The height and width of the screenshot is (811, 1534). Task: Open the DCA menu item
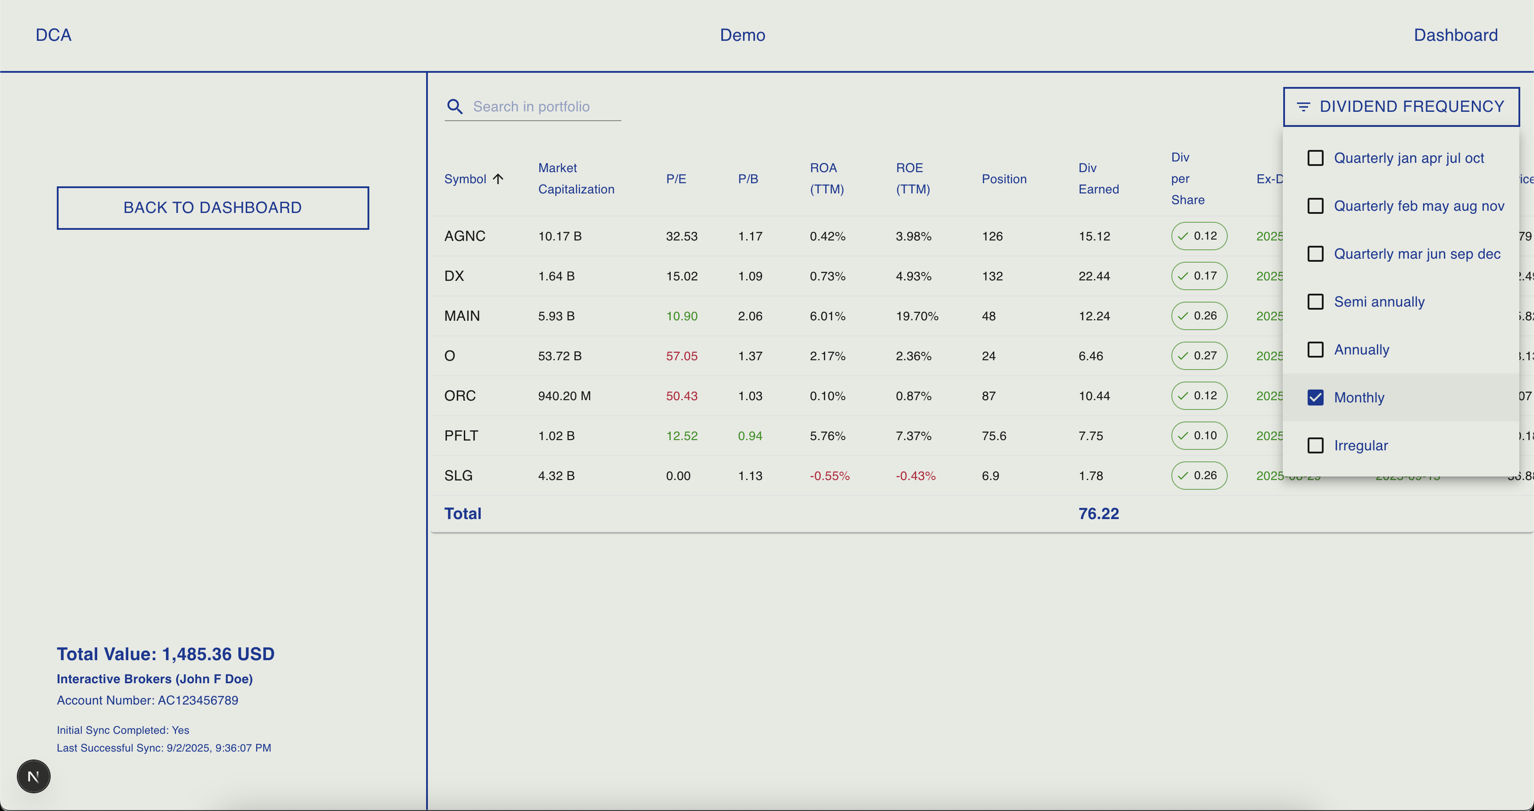point(53,35)
